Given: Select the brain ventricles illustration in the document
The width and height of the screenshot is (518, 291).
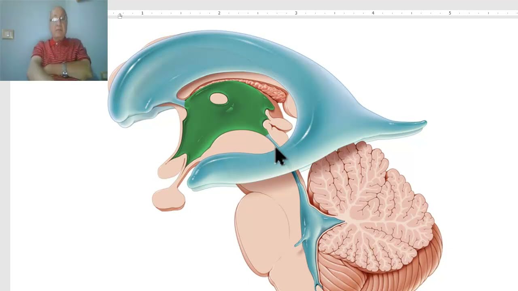Looking at the screenshot, I should (275, 160).
